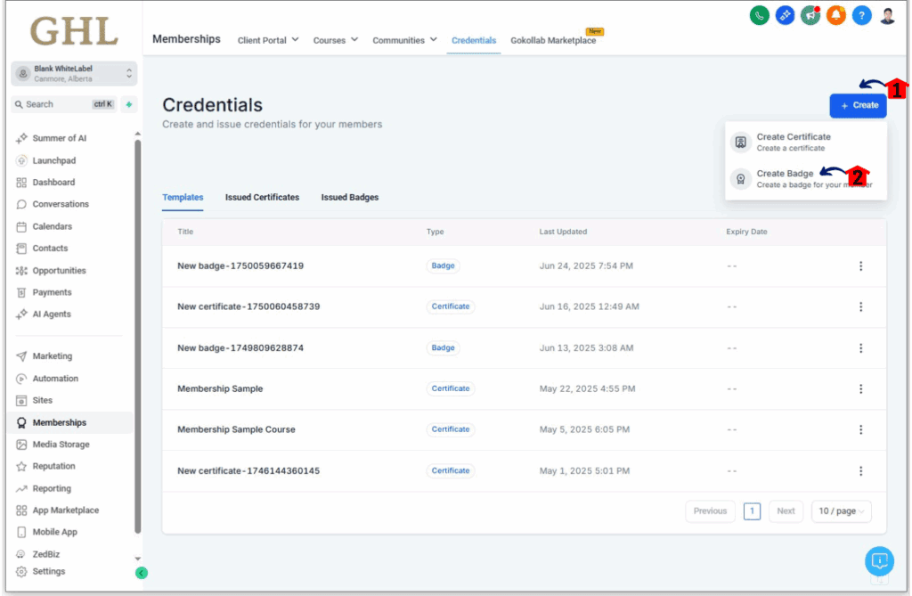Image resolution: width=912 pixels, height=596 pixels.
Task: Click the Marketing paper plane icon
Action: click(21, 356)
